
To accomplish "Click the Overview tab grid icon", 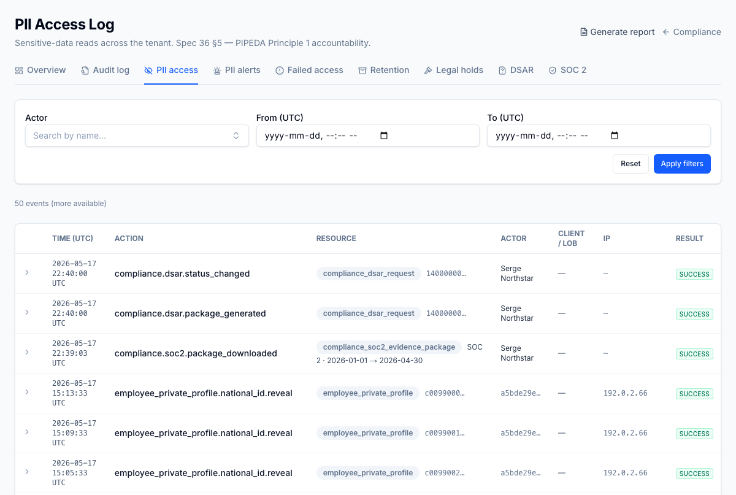I will coord(19,71).
